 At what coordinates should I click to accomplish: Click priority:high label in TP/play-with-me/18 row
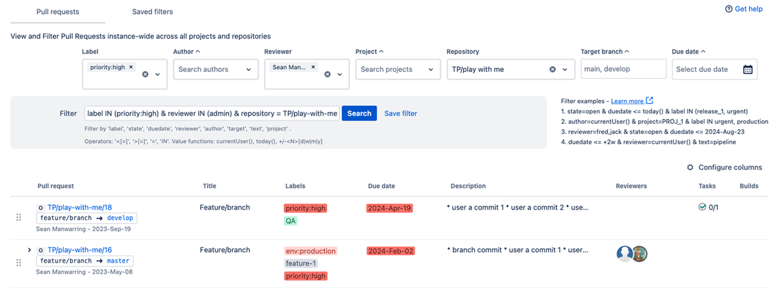(305, 208)
